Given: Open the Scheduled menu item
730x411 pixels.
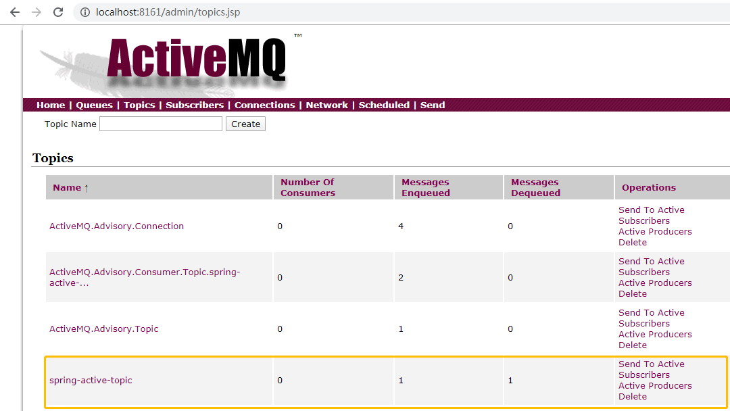Looking at the screenshot, I should coord(384,105).
